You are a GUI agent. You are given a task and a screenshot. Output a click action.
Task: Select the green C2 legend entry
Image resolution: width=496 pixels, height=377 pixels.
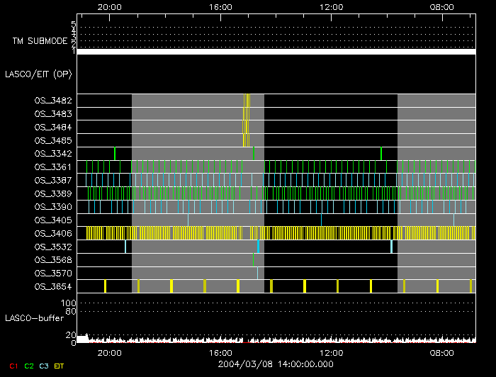coord(29,366)
